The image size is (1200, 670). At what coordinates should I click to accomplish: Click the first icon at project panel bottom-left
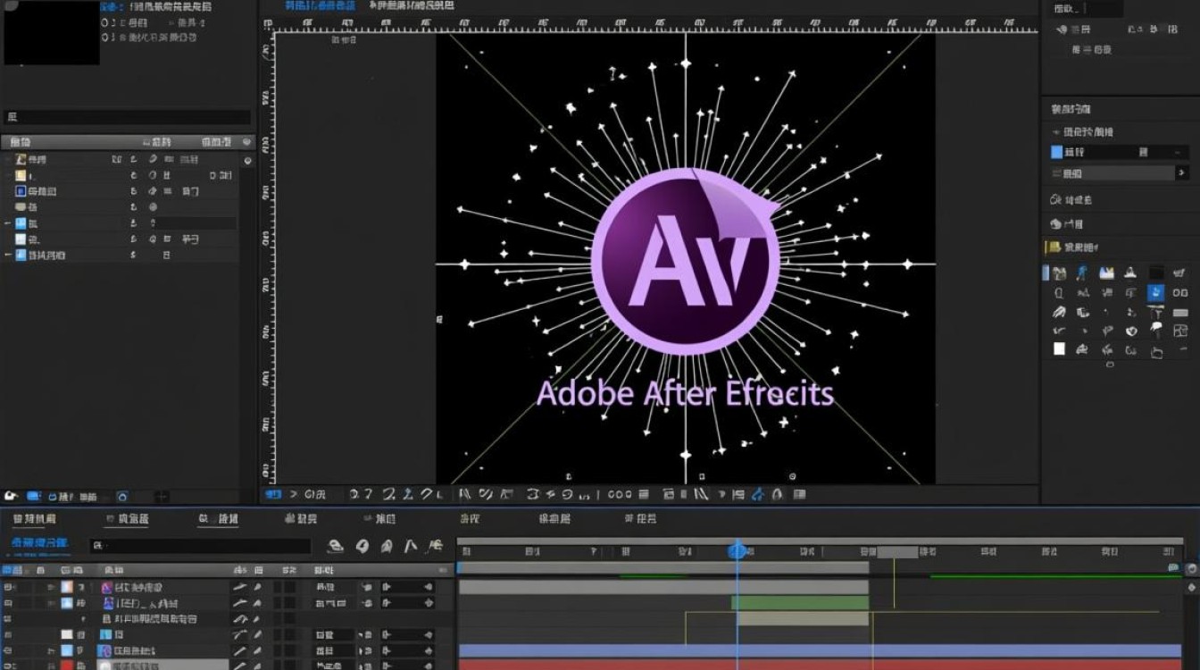click(x=12, y=496)
